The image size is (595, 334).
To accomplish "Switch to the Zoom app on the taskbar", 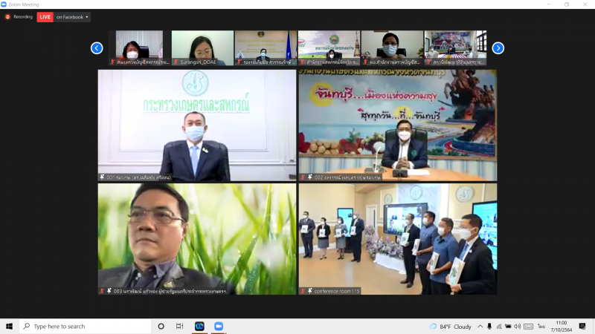I will 218,326.
